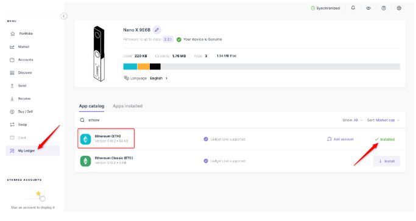Click Ledger Live supported on Ethereum Classic row
Viewport: 416px width, 221px height.
[225, 161]
